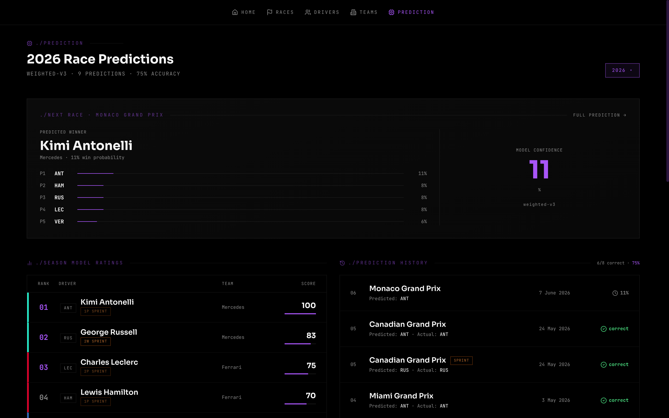Select Charles Leclerc in ratings table

point(177,367)
